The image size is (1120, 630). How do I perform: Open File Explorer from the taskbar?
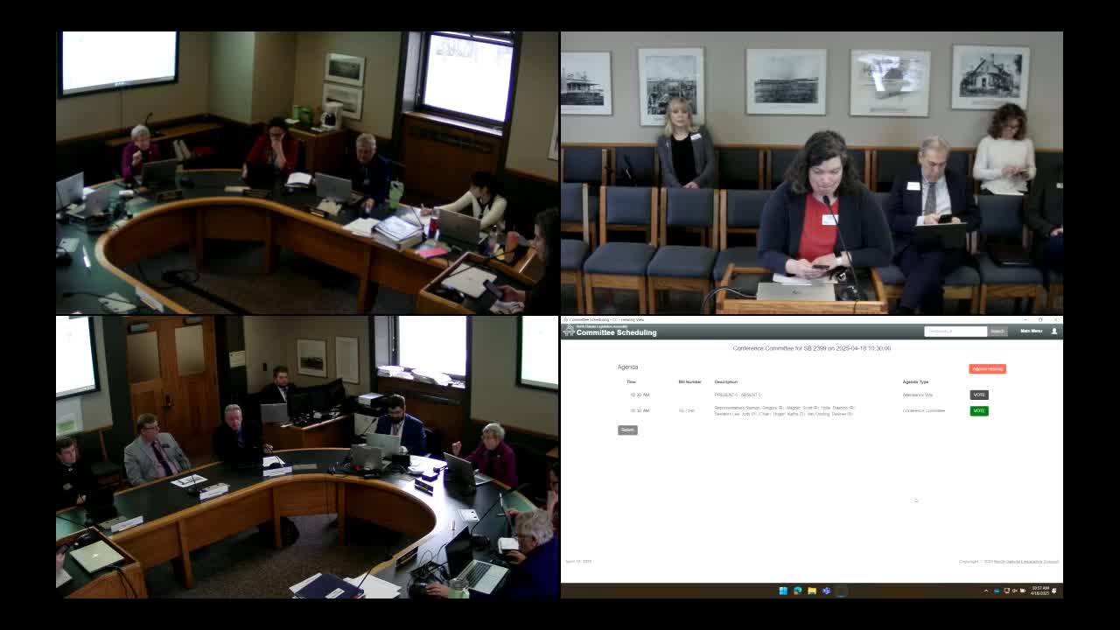click(810, 591)
